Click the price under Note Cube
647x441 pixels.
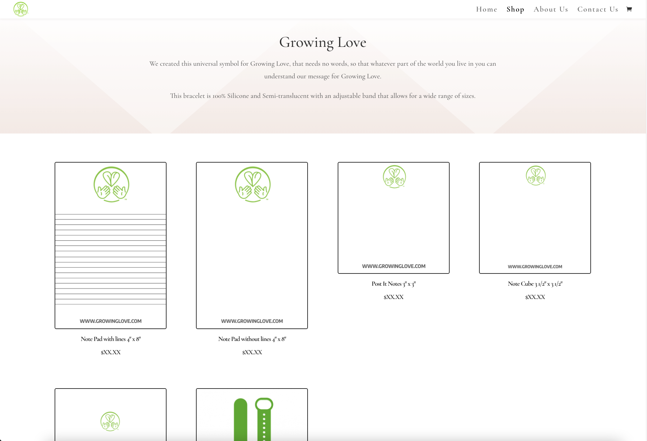535,297
